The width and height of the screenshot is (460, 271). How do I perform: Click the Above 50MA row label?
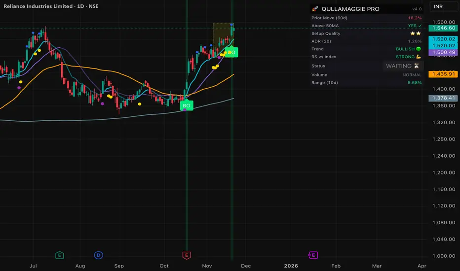(x=325, y=26)
